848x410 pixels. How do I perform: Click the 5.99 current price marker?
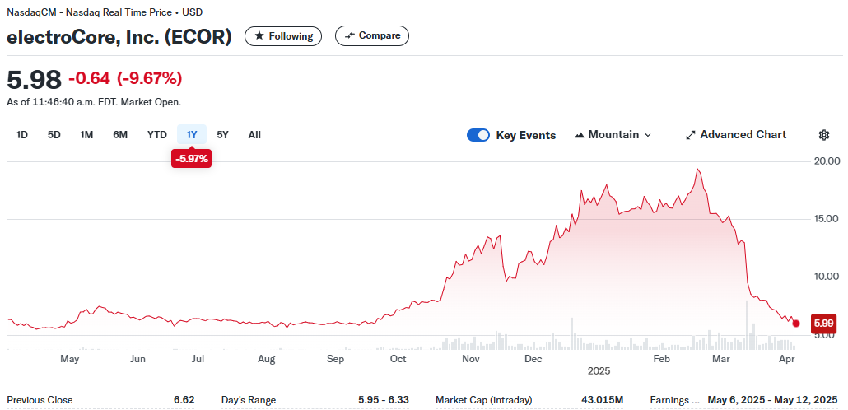pos(823,324)
